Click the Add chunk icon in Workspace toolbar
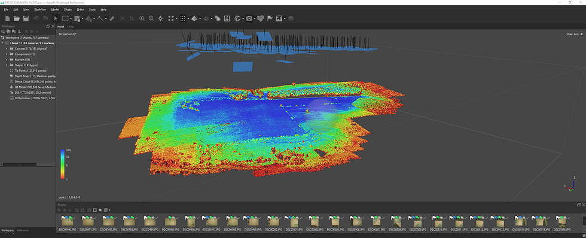The image size is (586, 238). tap(3, 31)
